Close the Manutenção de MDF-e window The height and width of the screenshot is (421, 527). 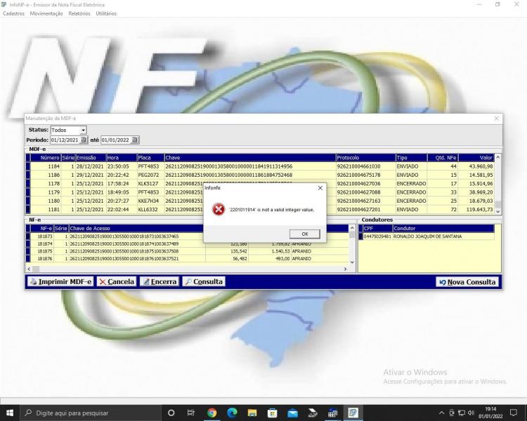[x=496, y=119]
